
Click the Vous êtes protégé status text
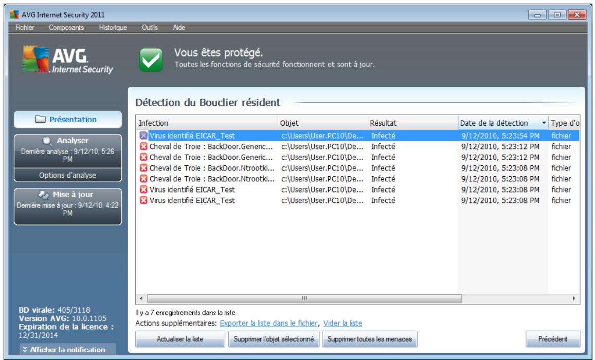tap(219, 53)
